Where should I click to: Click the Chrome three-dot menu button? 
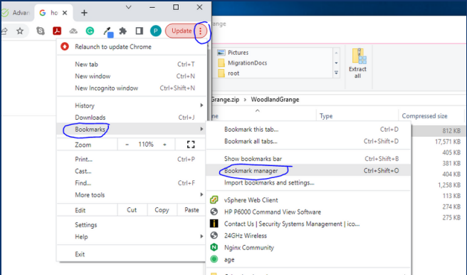201,31
